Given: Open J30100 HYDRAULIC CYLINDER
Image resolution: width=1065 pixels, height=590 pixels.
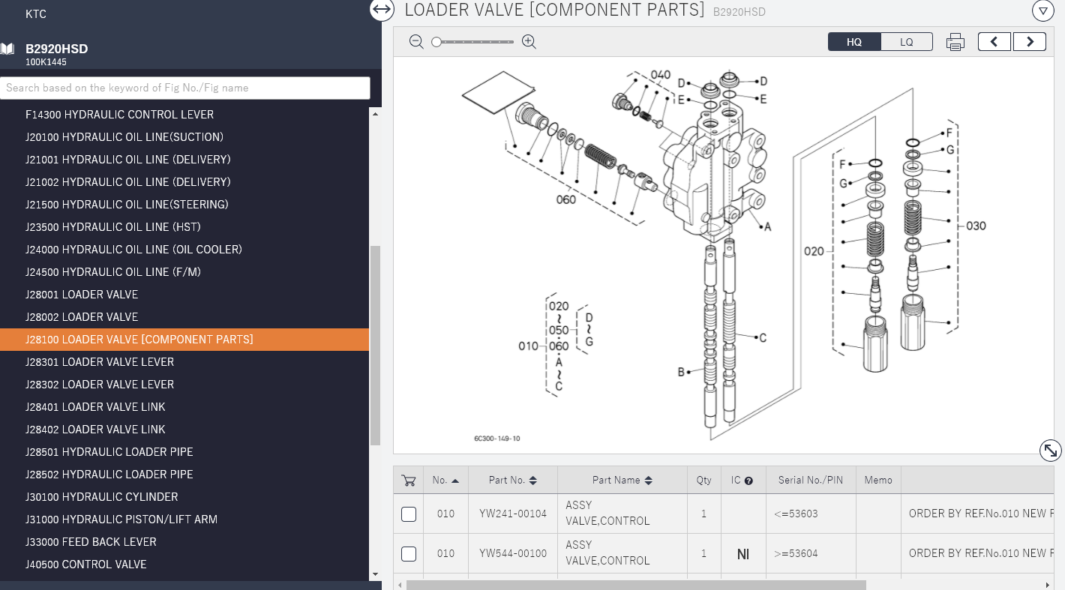Looking at the screenshot, I should coord(184,497).
